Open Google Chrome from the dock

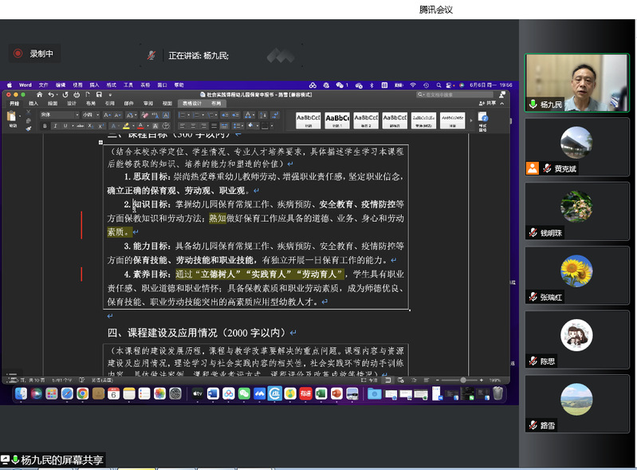pos(82,393)
